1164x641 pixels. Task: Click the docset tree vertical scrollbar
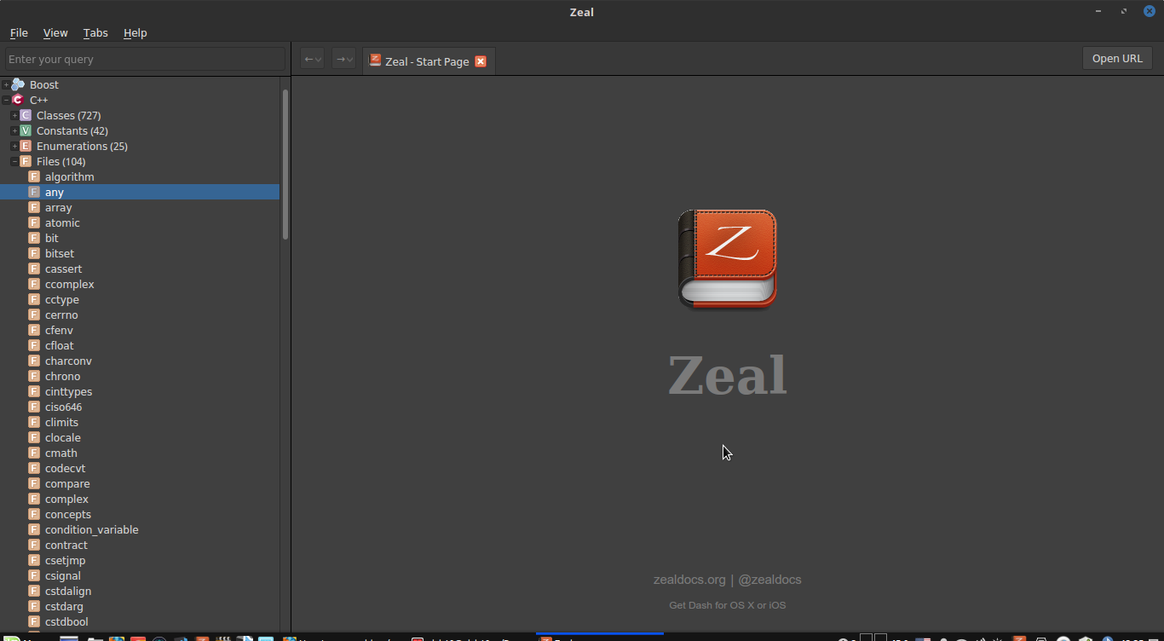[285, 164]
